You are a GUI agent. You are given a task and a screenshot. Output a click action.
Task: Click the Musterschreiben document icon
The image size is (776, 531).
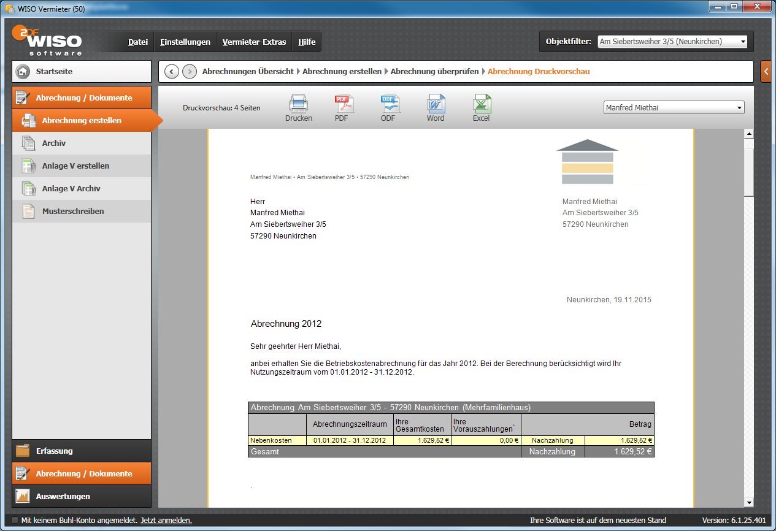[28, 212]
